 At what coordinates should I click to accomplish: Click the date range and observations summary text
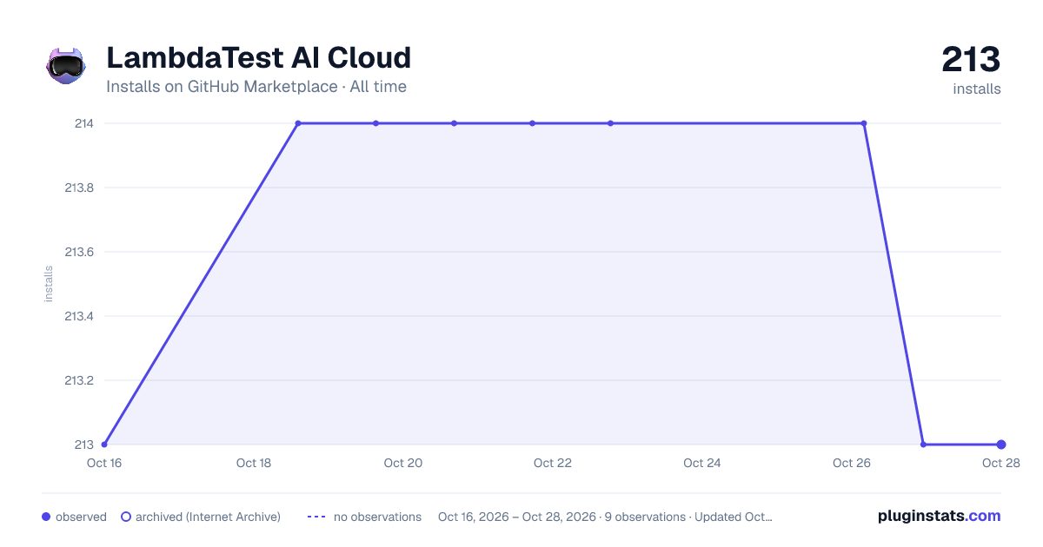click(x=605, y=517)
